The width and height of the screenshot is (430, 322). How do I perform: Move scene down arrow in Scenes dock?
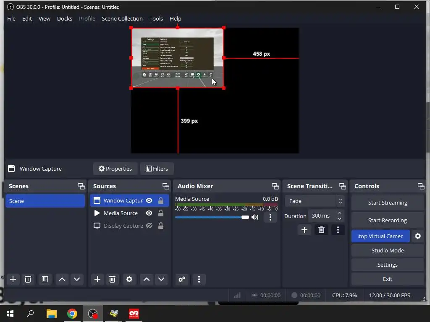[77, 279]
